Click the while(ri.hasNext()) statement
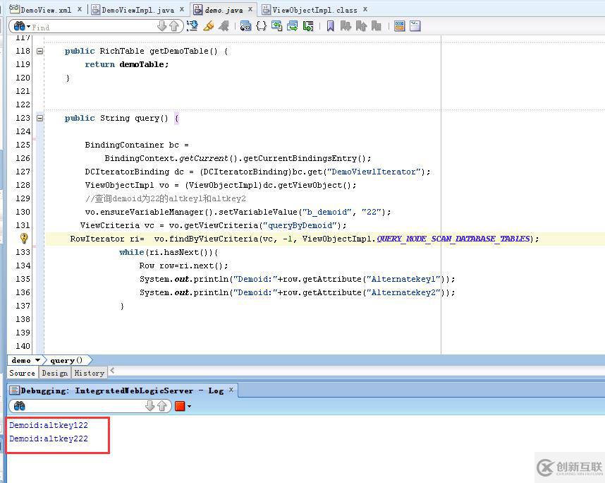 (169, 252)
